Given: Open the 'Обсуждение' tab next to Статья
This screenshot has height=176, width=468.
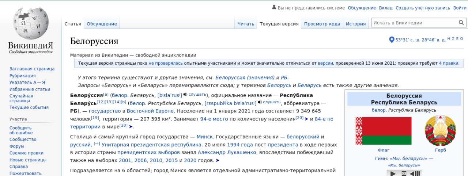Looking at the screenshot, I should (x=102, y=24).
